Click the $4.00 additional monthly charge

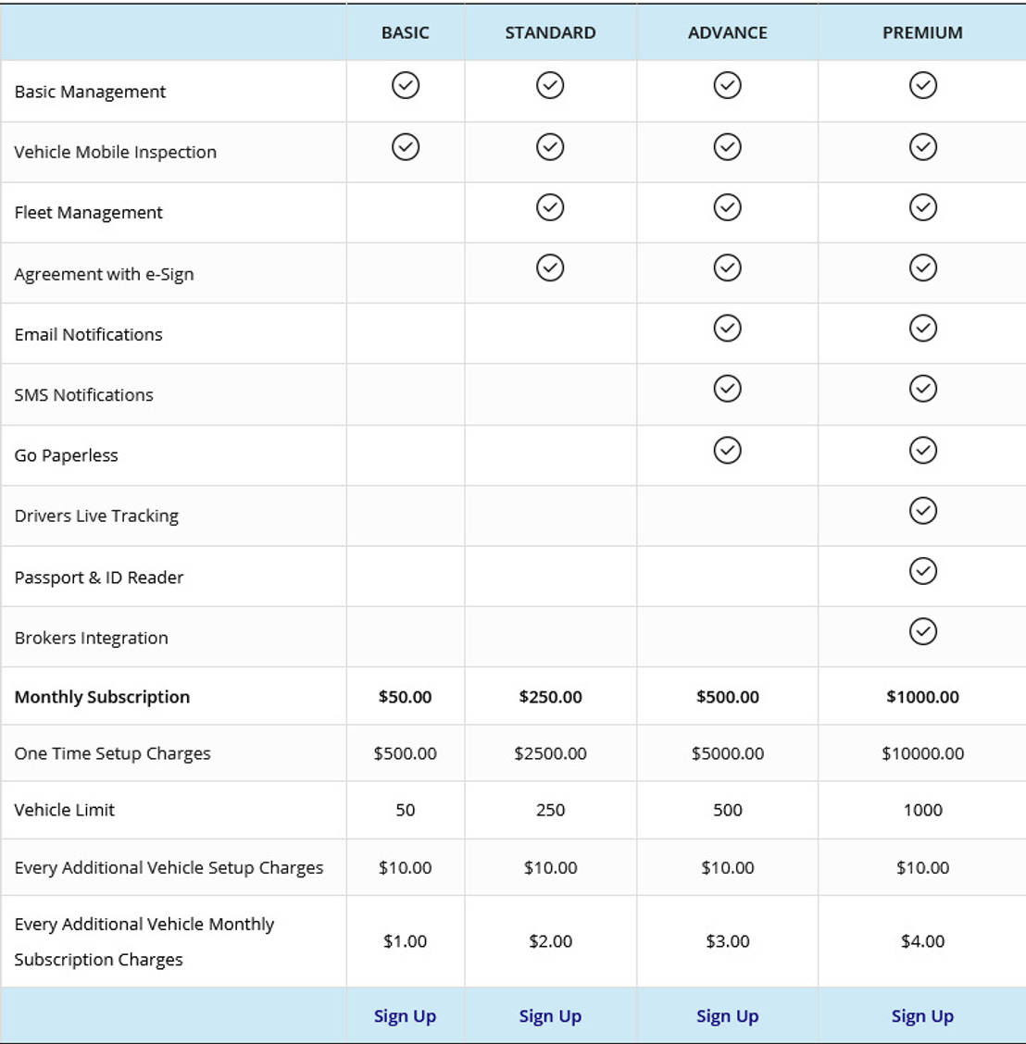[922, 941]
